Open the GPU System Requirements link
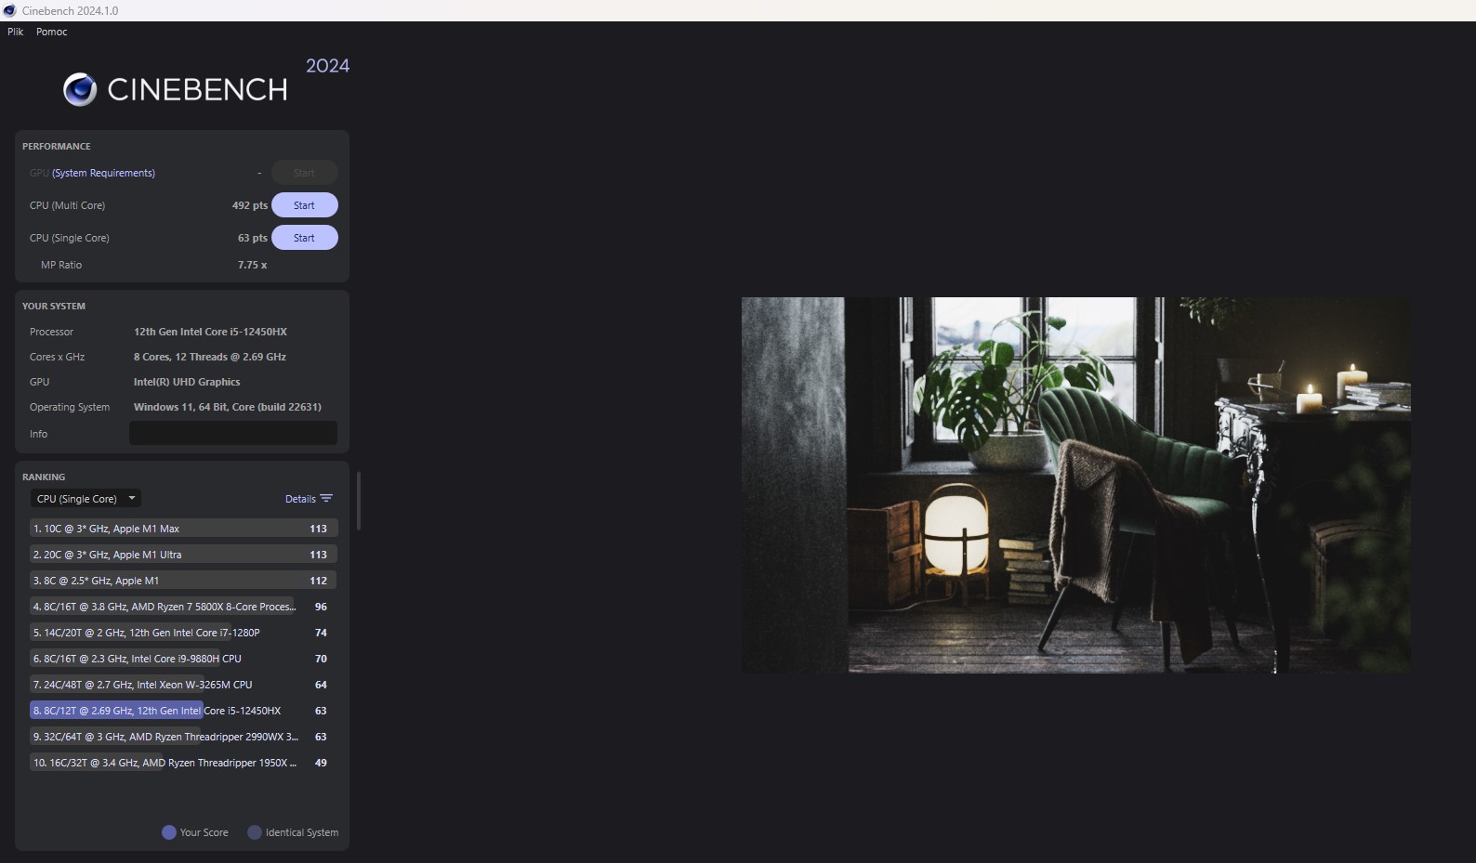1476x863 pixels. tap(103, 173)
